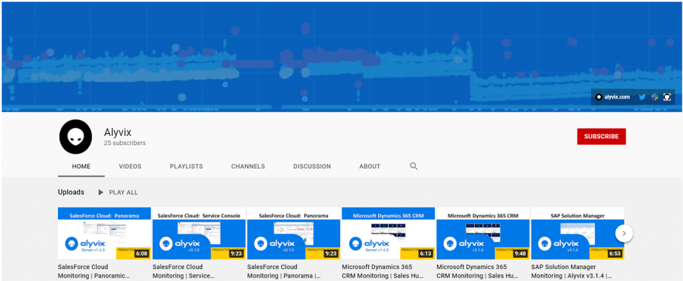This screenshot has width=683, height=281.
Task: Click the Play All triangle icon
Action: click(101, 192)
